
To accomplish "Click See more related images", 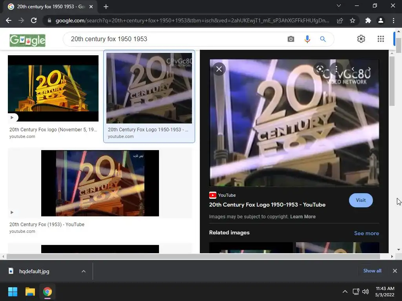I will point(366,233).
